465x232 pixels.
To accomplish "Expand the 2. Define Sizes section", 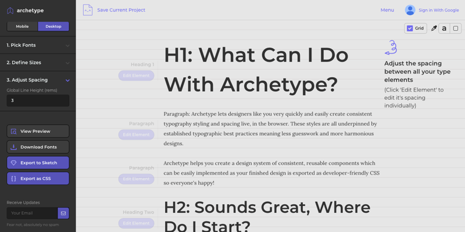I will click(x=38, y=63).
